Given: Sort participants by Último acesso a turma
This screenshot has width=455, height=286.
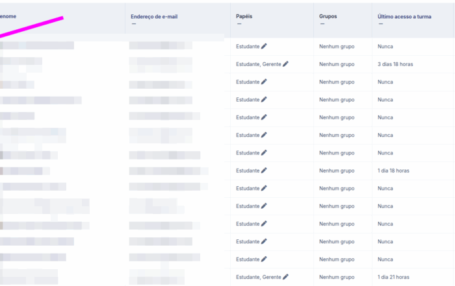Looking at the screenshot, I should tap(404, 16).
